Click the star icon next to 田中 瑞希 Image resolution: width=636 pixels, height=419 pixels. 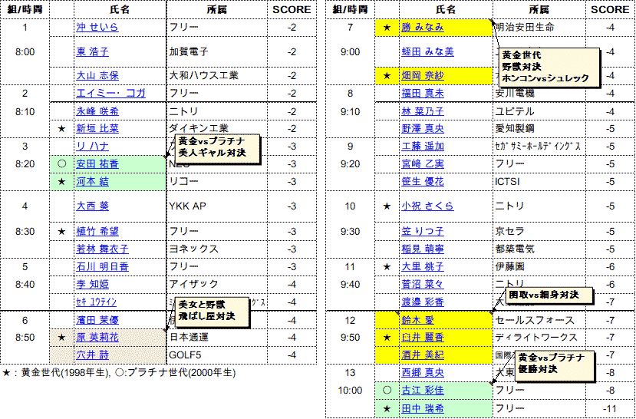[387, 409]
